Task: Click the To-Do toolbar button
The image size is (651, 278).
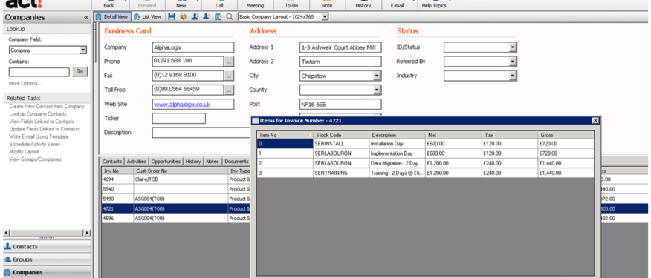Action: pyautogui.click(x=291, y=5)
